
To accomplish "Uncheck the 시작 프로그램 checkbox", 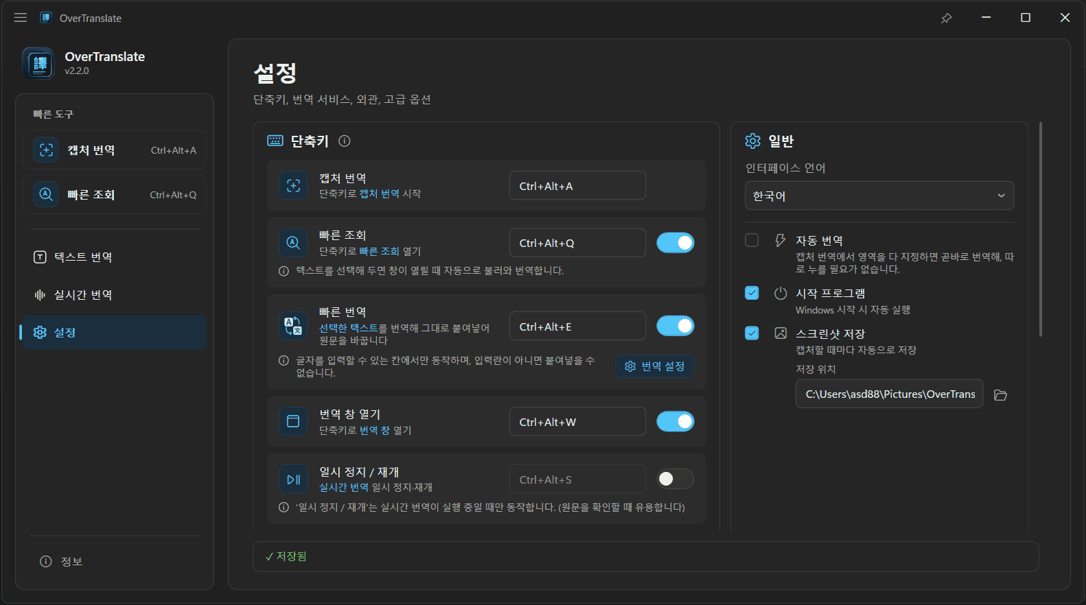I will coord(752,293).
